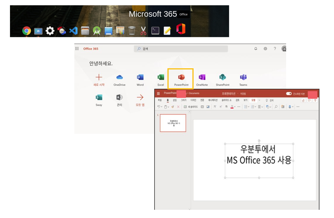Open the Terminal icon in the dock

(155, 31)
